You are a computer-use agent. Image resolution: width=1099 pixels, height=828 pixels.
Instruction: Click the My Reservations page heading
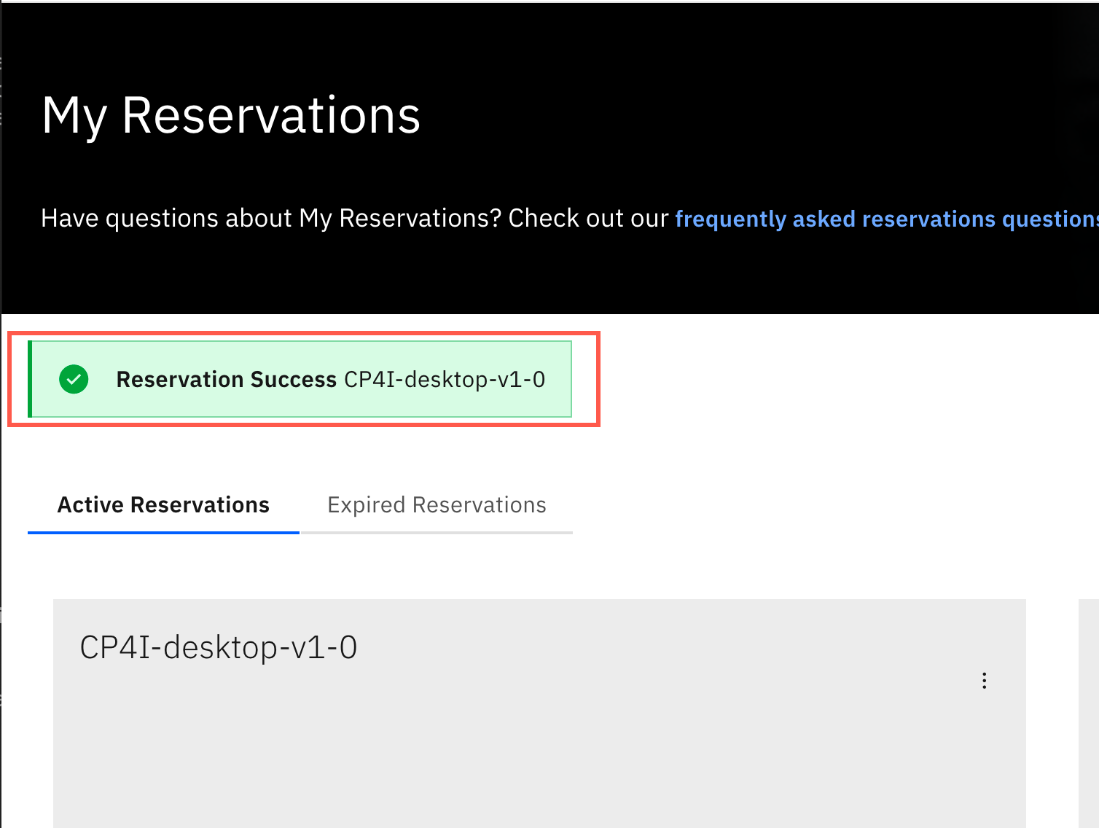coord(231,115)
